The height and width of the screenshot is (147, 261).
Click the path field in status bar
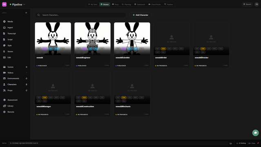coord(118,143)
